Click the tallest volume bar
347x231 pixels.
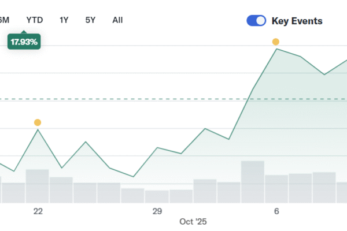point(252,182)
